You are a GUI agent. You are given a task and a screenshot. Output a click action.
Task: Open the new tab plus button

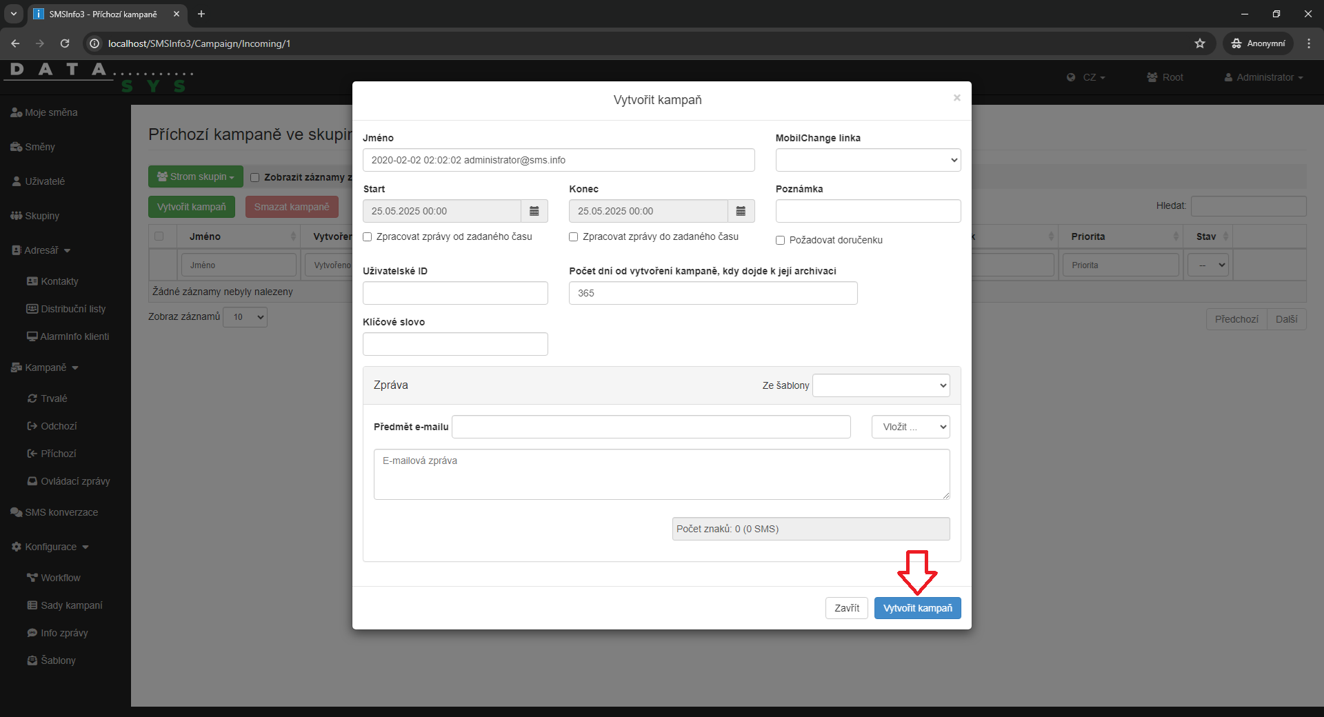201,14
